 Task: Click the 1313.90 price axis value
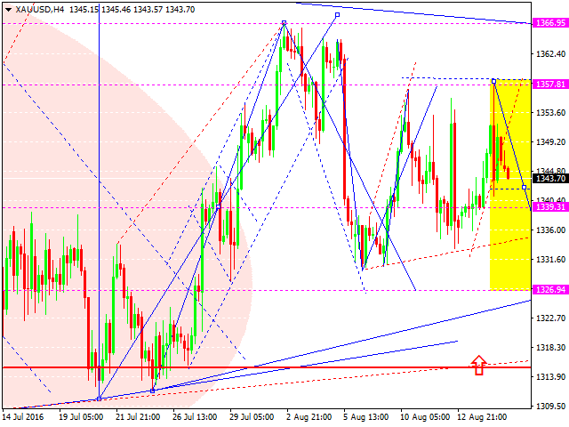click(x=550, y=377)
